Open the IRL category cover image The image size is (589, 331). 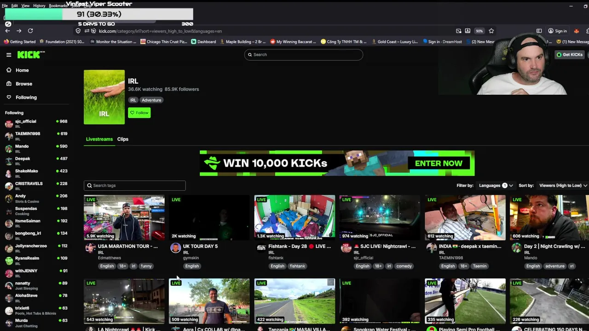pyautogui.click(x=104, y=97)
